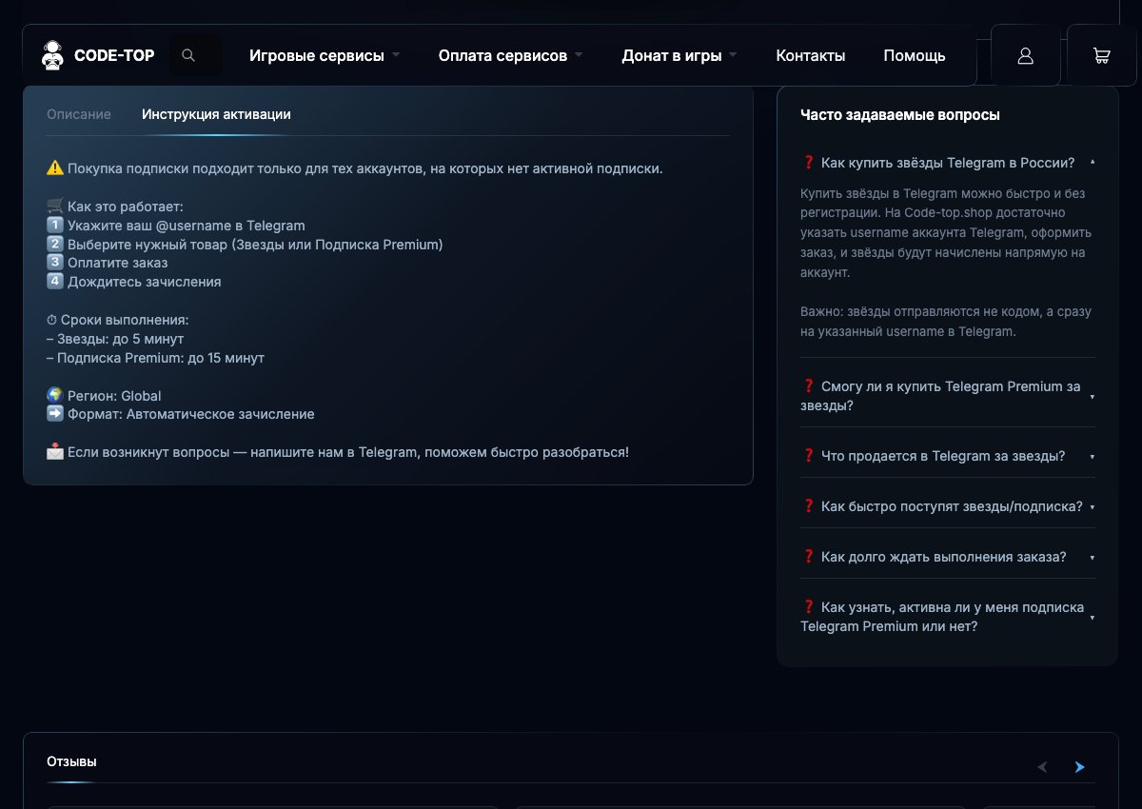
Task: Click the warning about active subscription accounts
Action: click(x=355, y=168)
